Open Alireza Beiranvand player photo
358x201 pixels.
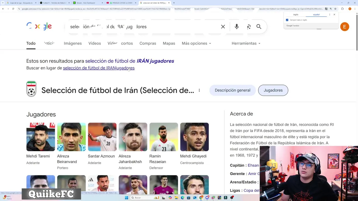tap(71, 137)
